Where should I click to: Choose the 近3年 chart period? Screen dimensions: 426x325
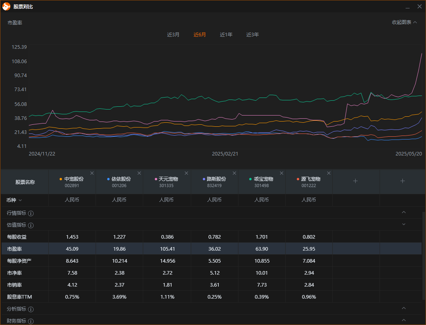click(252, 35)
